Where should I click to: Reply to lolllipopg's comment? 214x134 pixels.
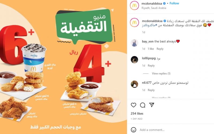pos(151,66)
